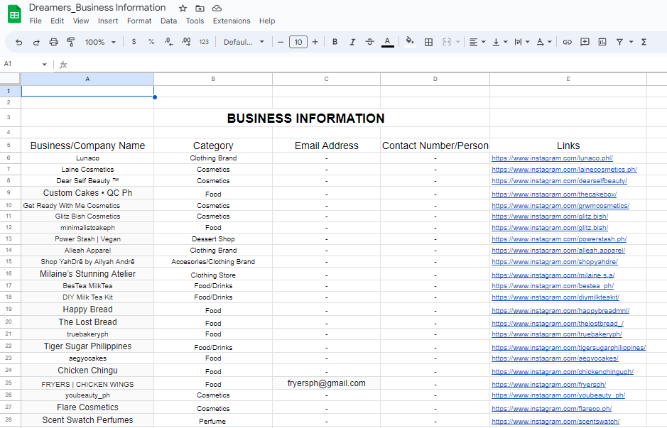
Task: Open horizontal align dropdown
Action: click(x=477, y=42)
